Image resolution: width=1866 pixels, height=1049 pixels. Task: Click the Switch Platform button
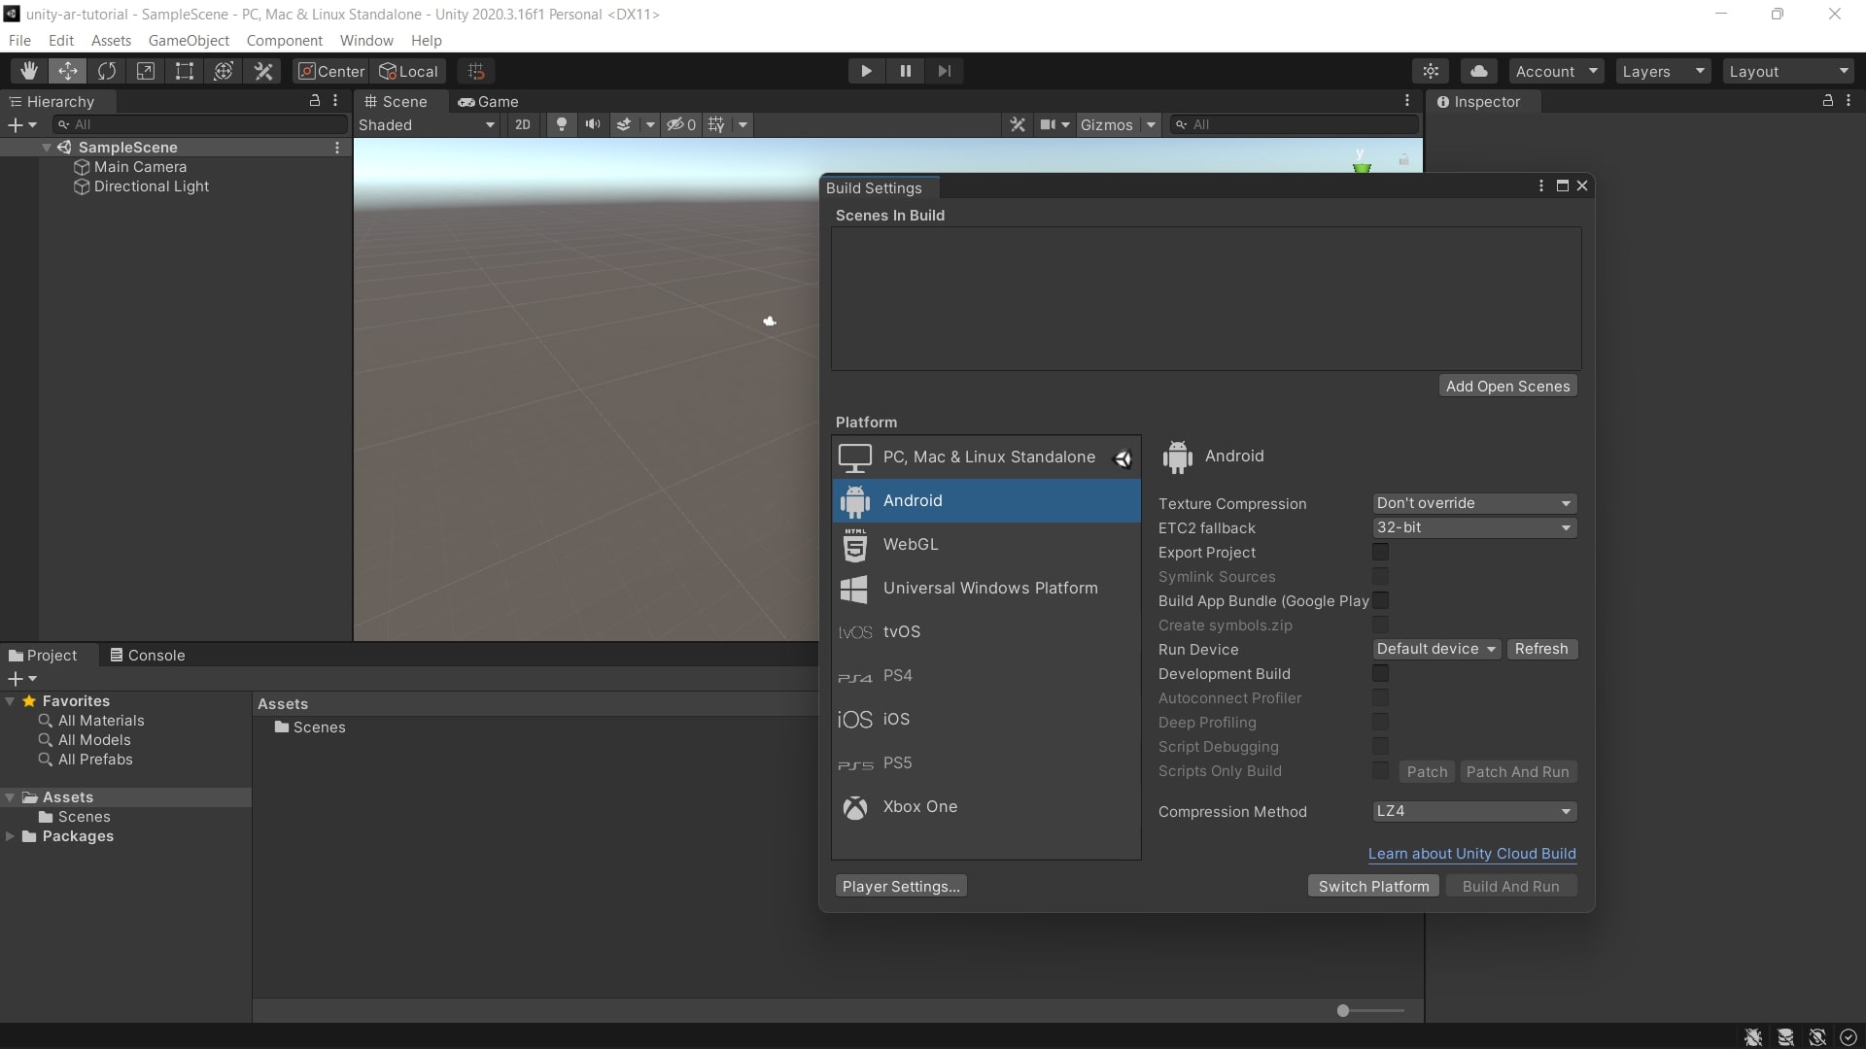coord(1373,886)
